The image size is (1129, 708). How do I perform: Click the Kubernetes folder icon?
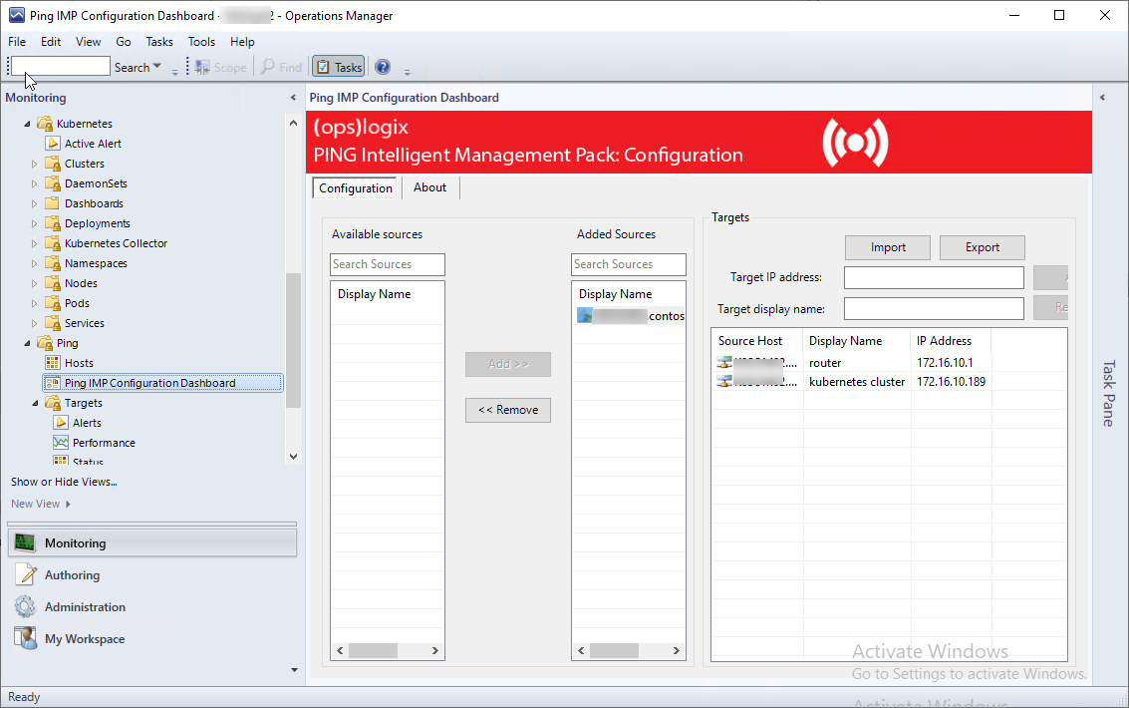point(45,124)
